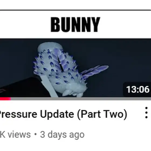The width and height of the screenshot is (151, 151).
Task: Click the bullet separator between views and date
Action: click(36, 134)
